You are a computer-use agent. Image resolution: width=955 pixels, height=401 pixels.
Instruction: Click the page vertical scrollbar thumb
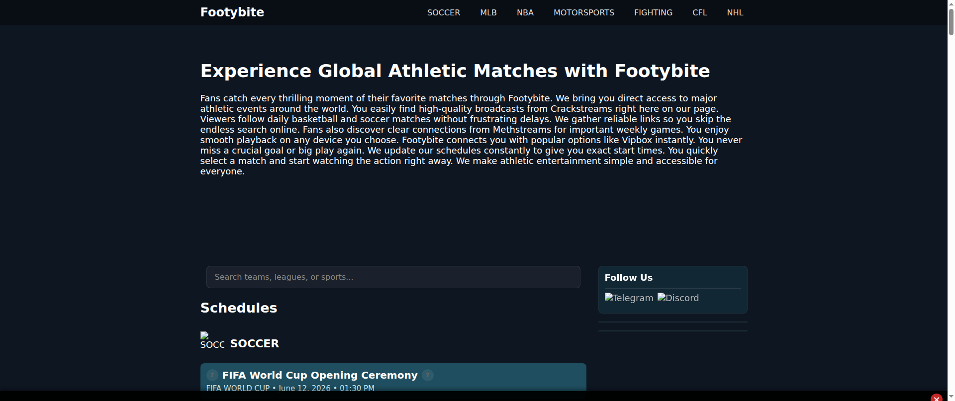pos(951,21)
